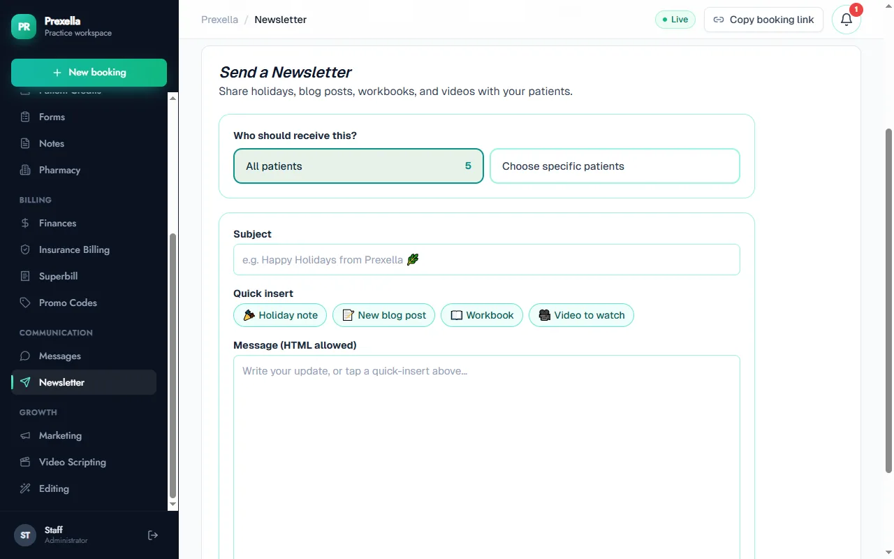Click the Notes document icon
Image resolution: width=894 pixels, height=559 pixels.
[x=25, y=143]
